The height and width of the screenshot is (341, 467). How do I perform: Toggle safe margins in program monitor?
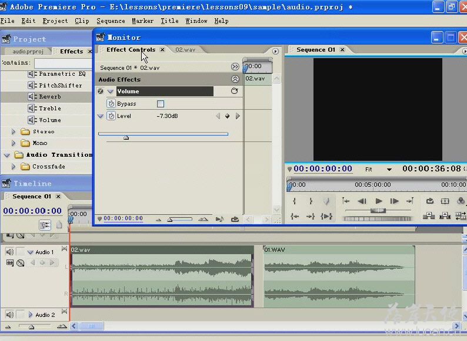click(x=445, y=201)
